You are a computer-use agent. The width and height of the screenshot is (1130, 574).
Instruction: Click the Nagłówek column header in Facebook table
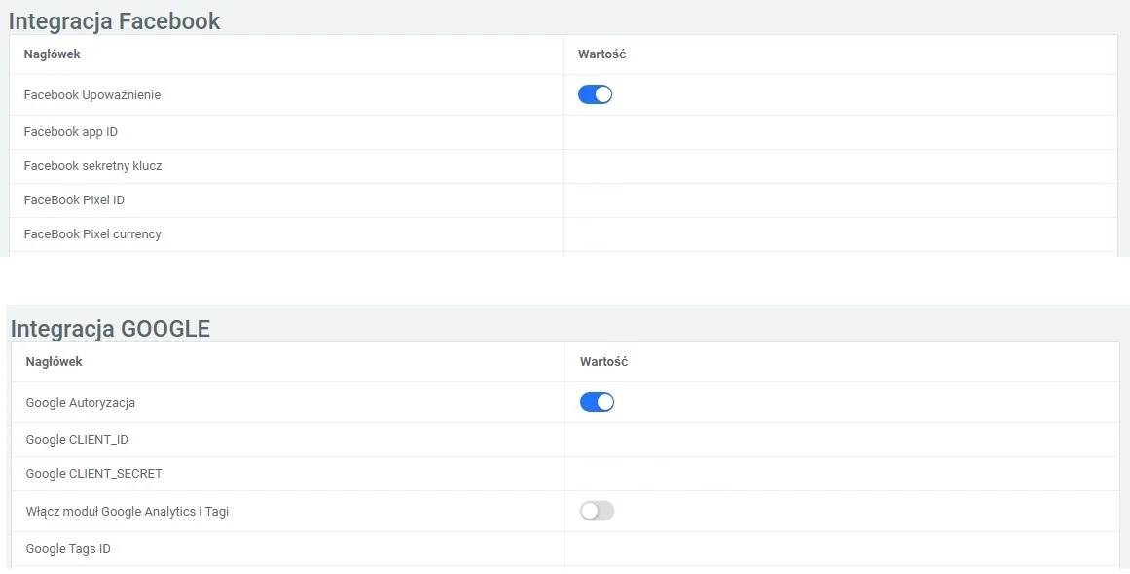(52, 54)
